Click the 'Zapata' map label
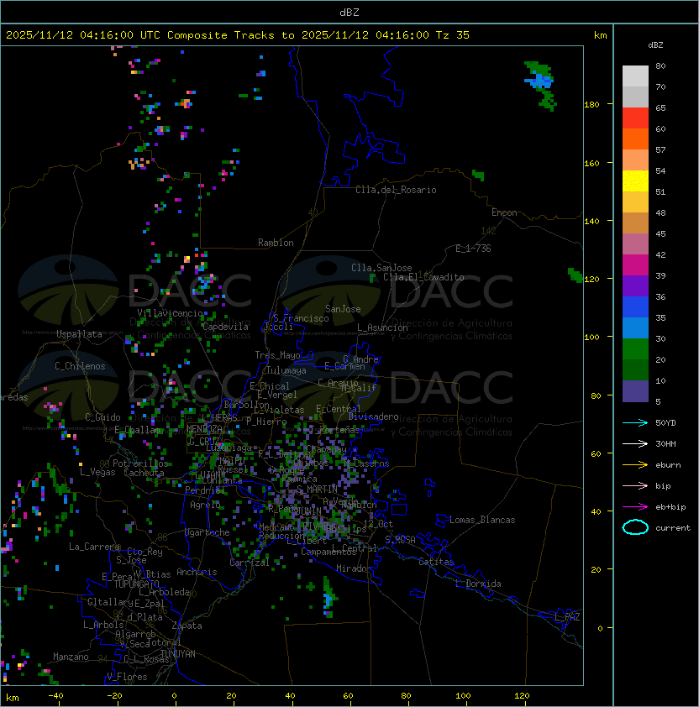 [187, 626]
